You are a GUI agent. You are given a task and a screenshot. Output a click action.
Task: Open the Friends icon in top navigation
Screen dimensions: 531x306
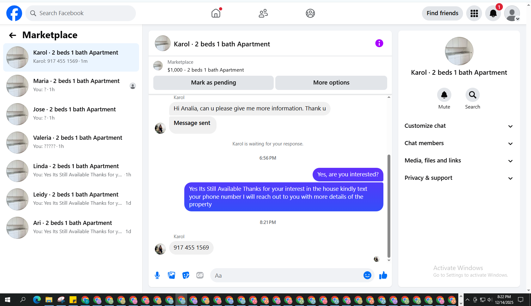click(263, 13)
